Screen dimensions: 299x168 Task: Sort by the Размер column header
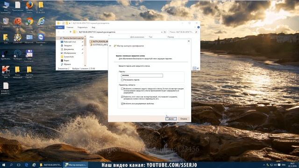tap(171, 37)
